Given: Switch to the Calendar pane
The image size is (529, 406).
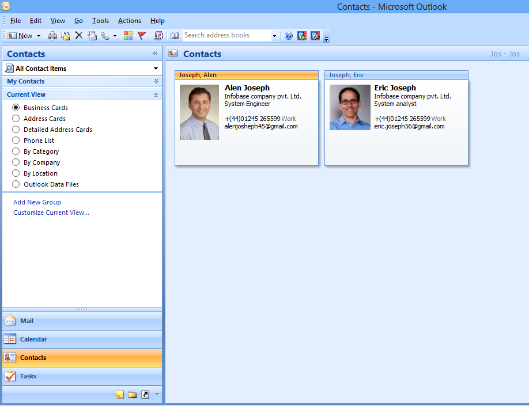Looking at the screenshot, I should [x=82, y=339].
